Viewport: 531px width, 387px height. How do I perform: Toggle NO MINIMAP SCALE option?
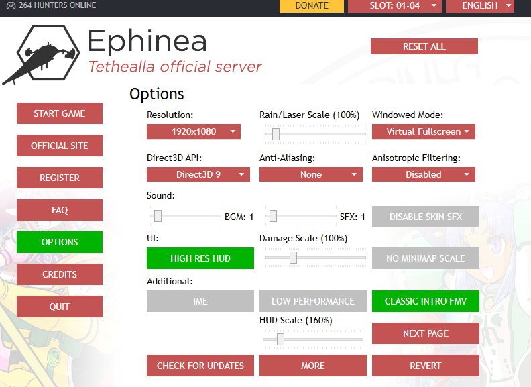[x=425, y=258]
